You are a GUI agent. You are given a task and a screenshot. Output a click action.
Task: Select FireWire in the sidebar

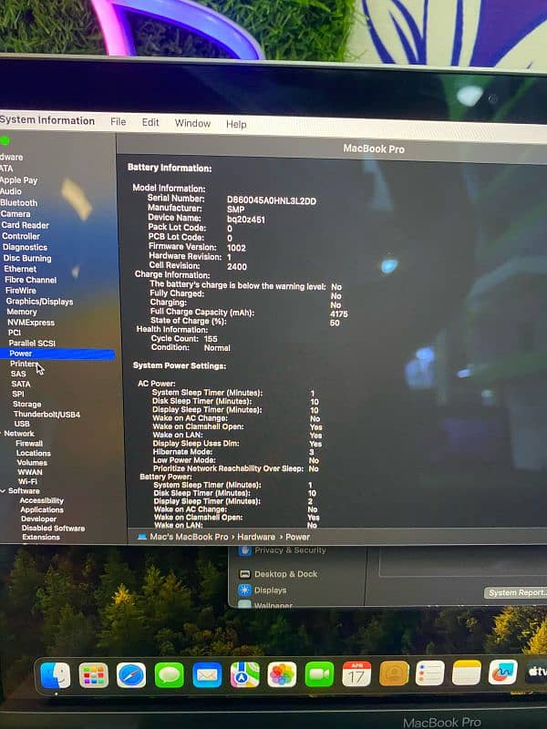[20, 290]
